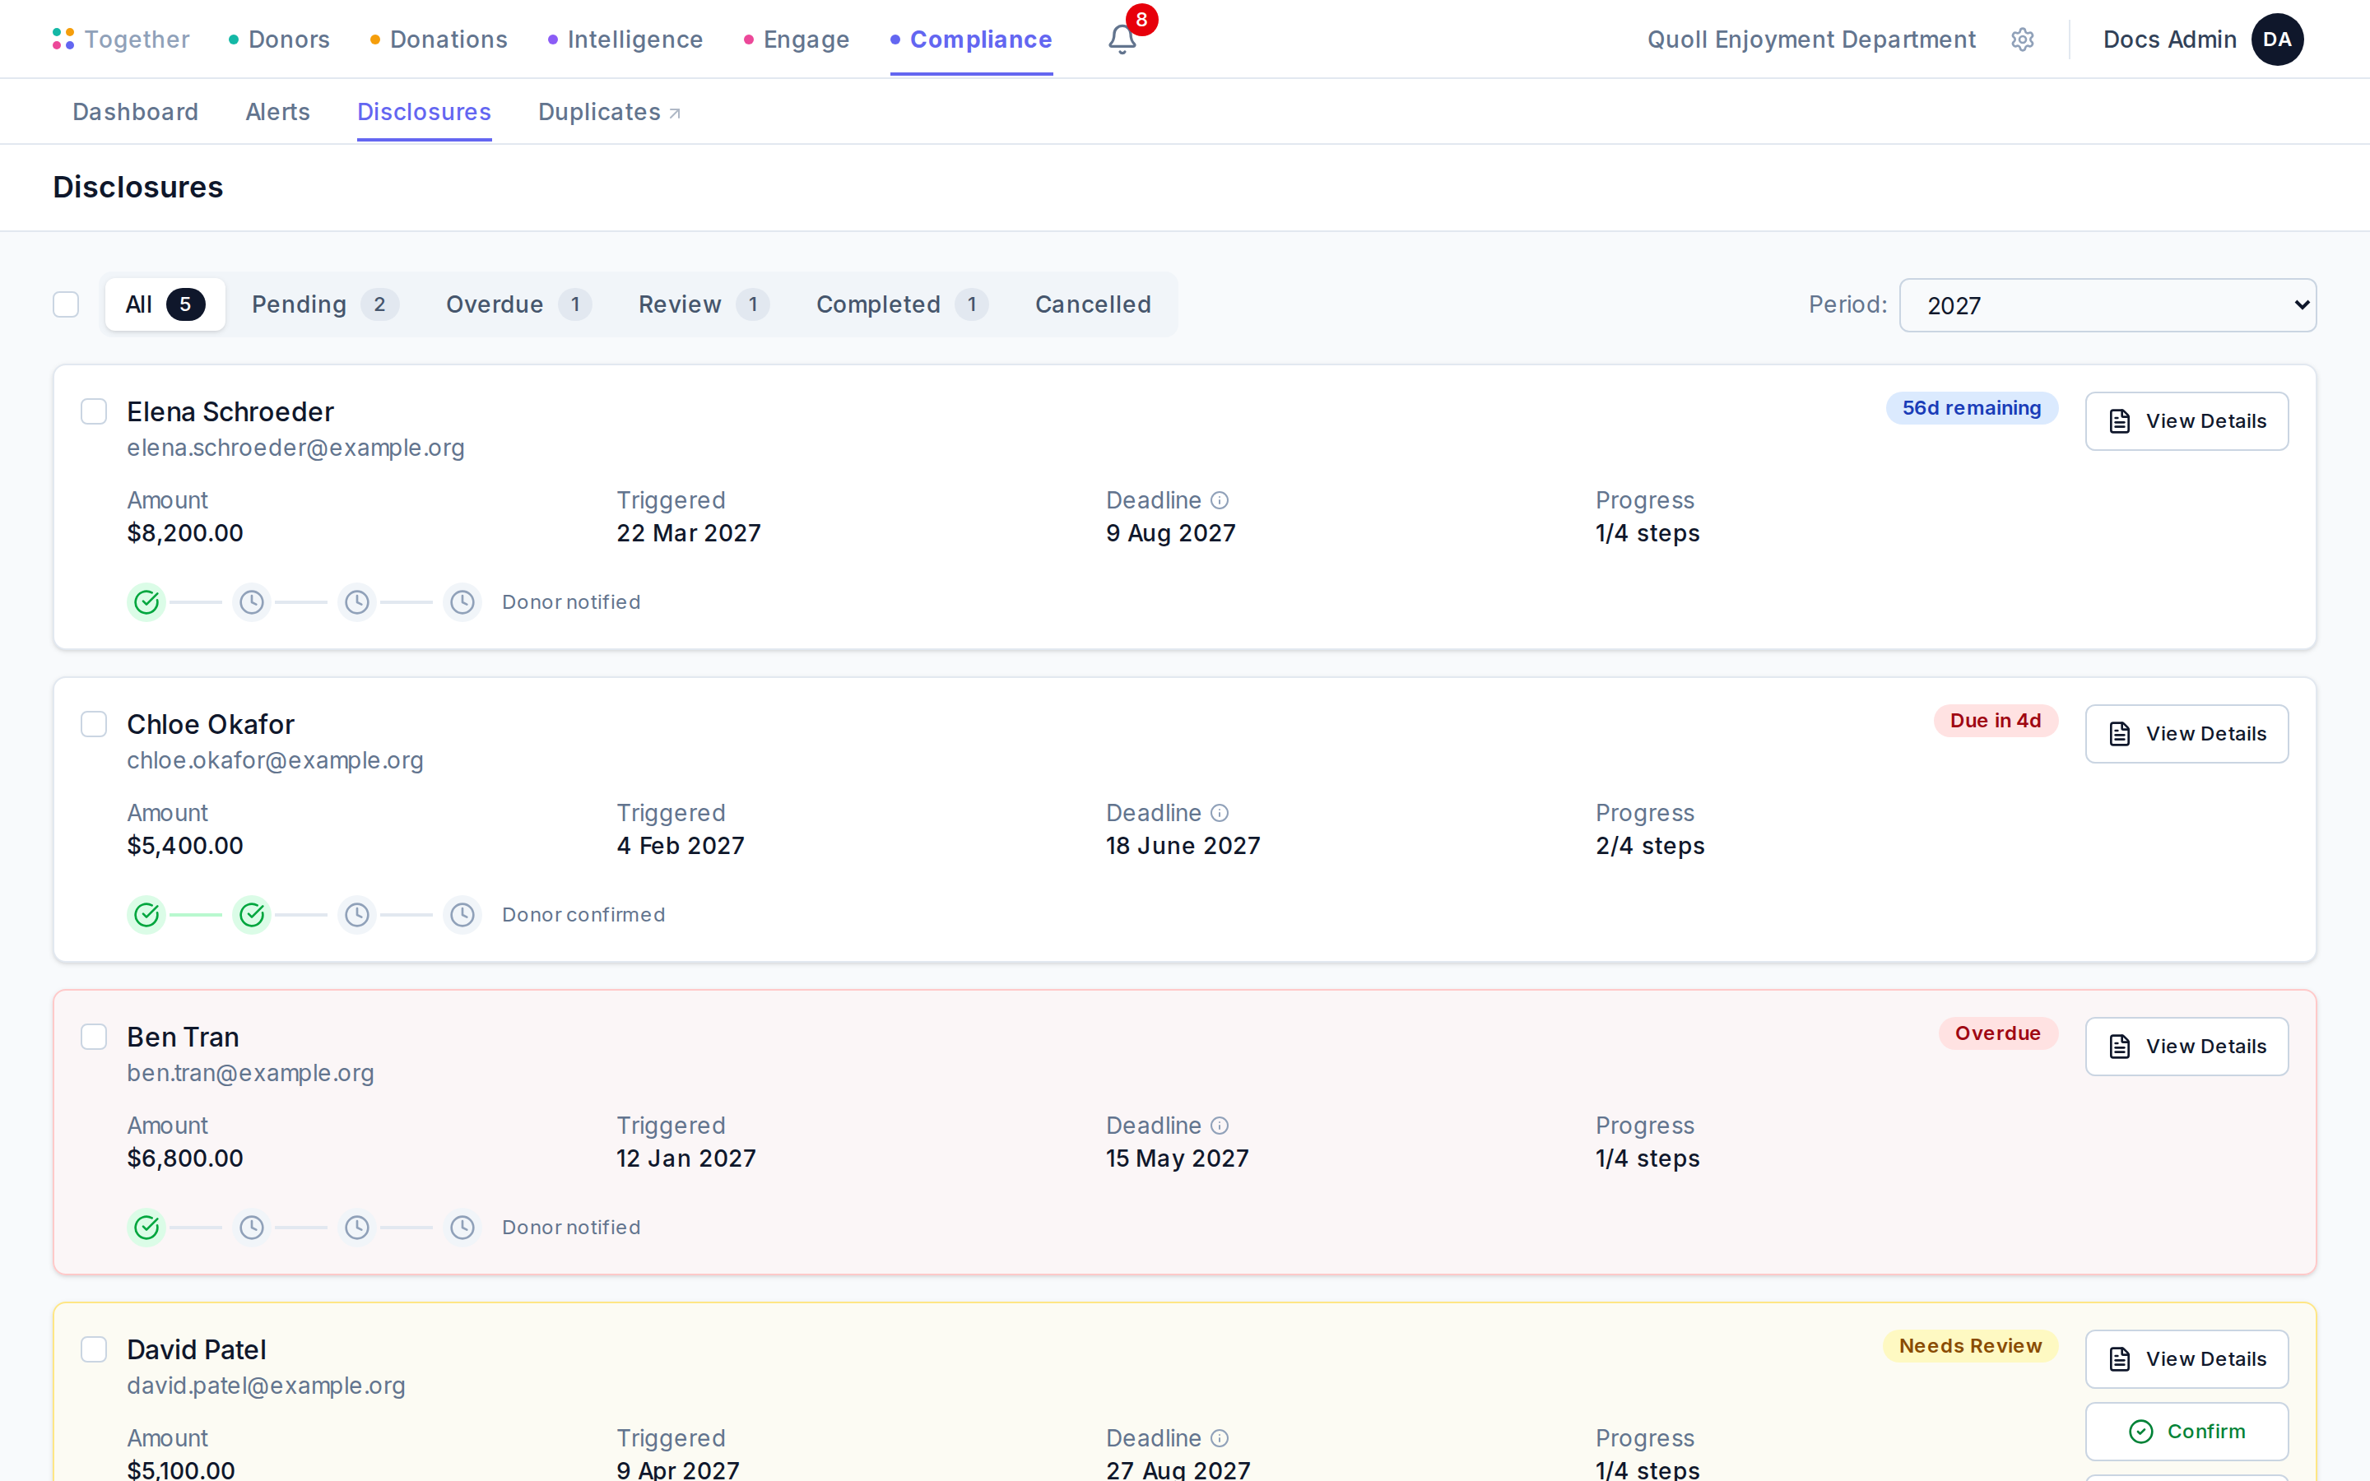This screenshot has width=2370, height=1481.
Task: Click external link arrow beside Duplicates
Action: point(675,114)
